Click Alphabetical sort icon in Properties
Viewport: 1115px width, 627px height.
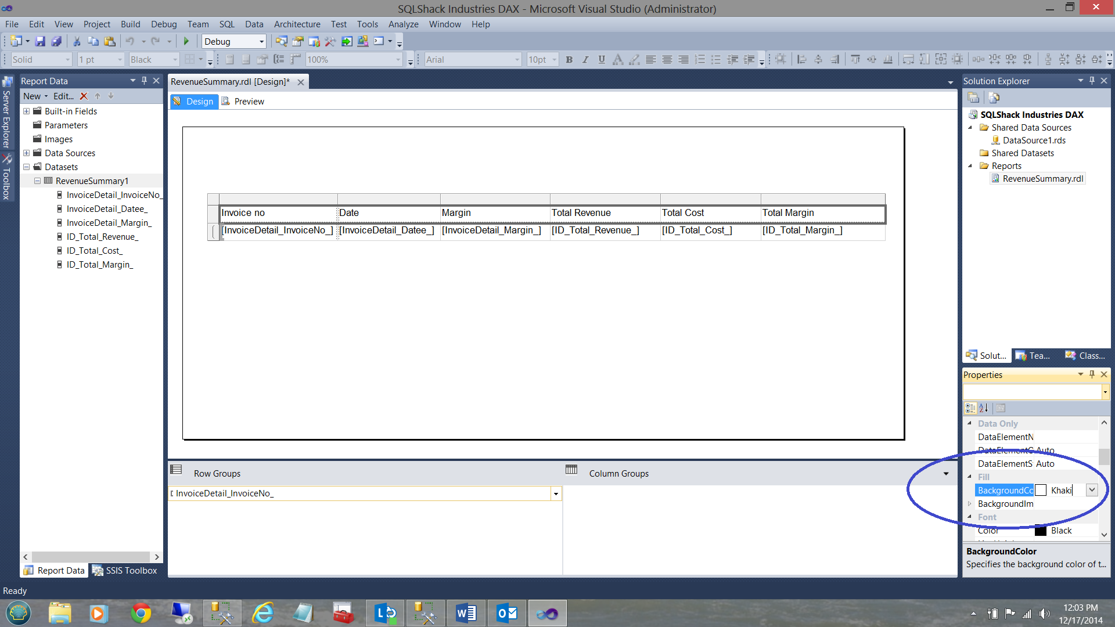click(983, 408)
